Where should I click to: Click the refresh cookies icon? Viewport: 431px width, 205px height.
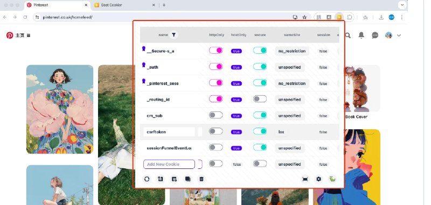coord(147,179)
